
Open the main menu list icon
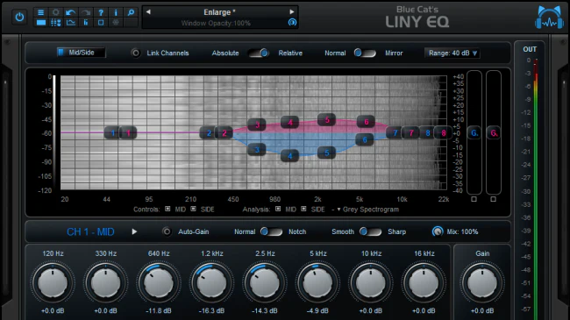[x=40, y=12]
